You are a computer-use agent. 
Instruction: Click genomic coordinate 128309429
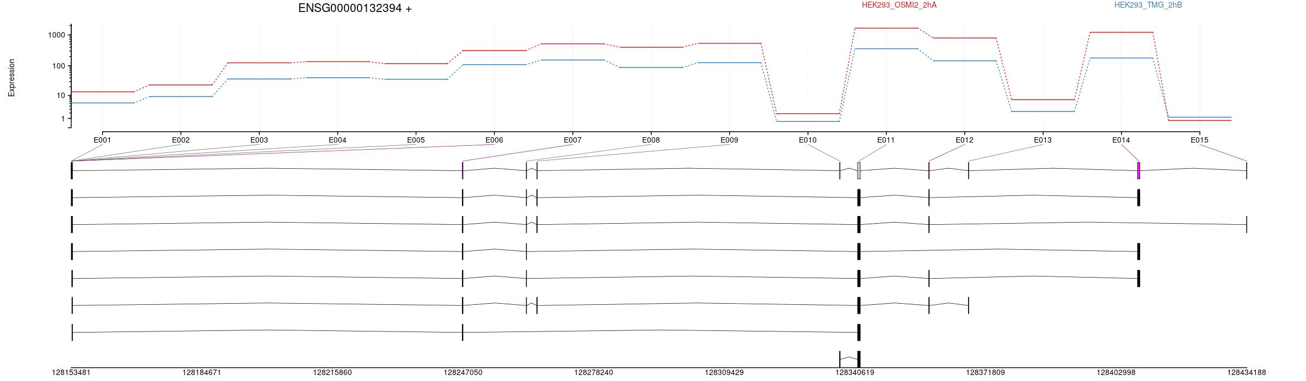pyautogui.click(x=724, y=373)
